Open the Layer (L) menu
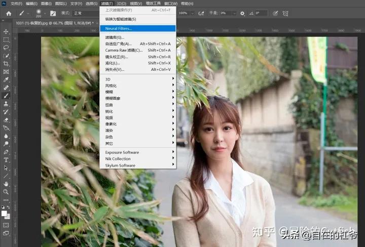The height and width of the screenshot is (247, 365). click(61, 4)
